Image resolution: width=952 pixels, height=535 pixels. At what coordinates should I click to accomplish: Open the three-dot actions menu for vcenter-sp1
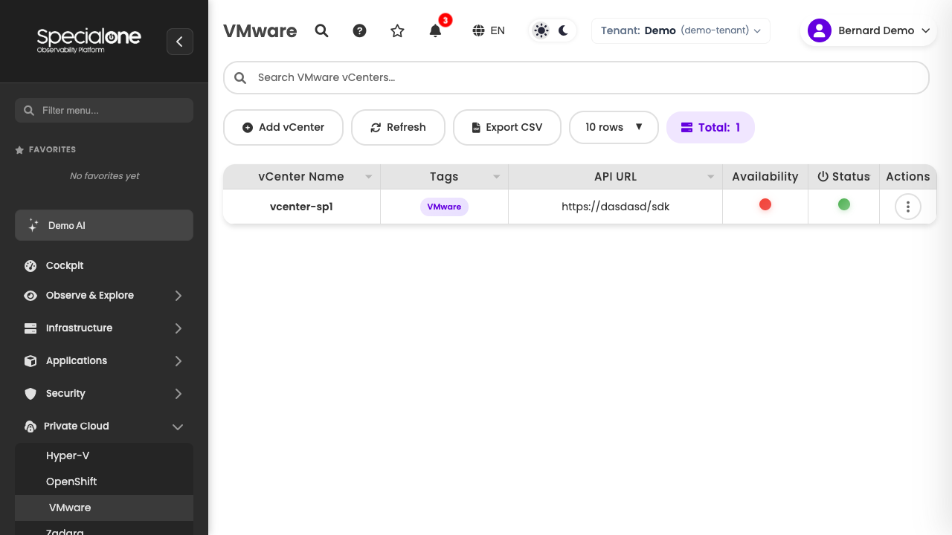point(908,207)
